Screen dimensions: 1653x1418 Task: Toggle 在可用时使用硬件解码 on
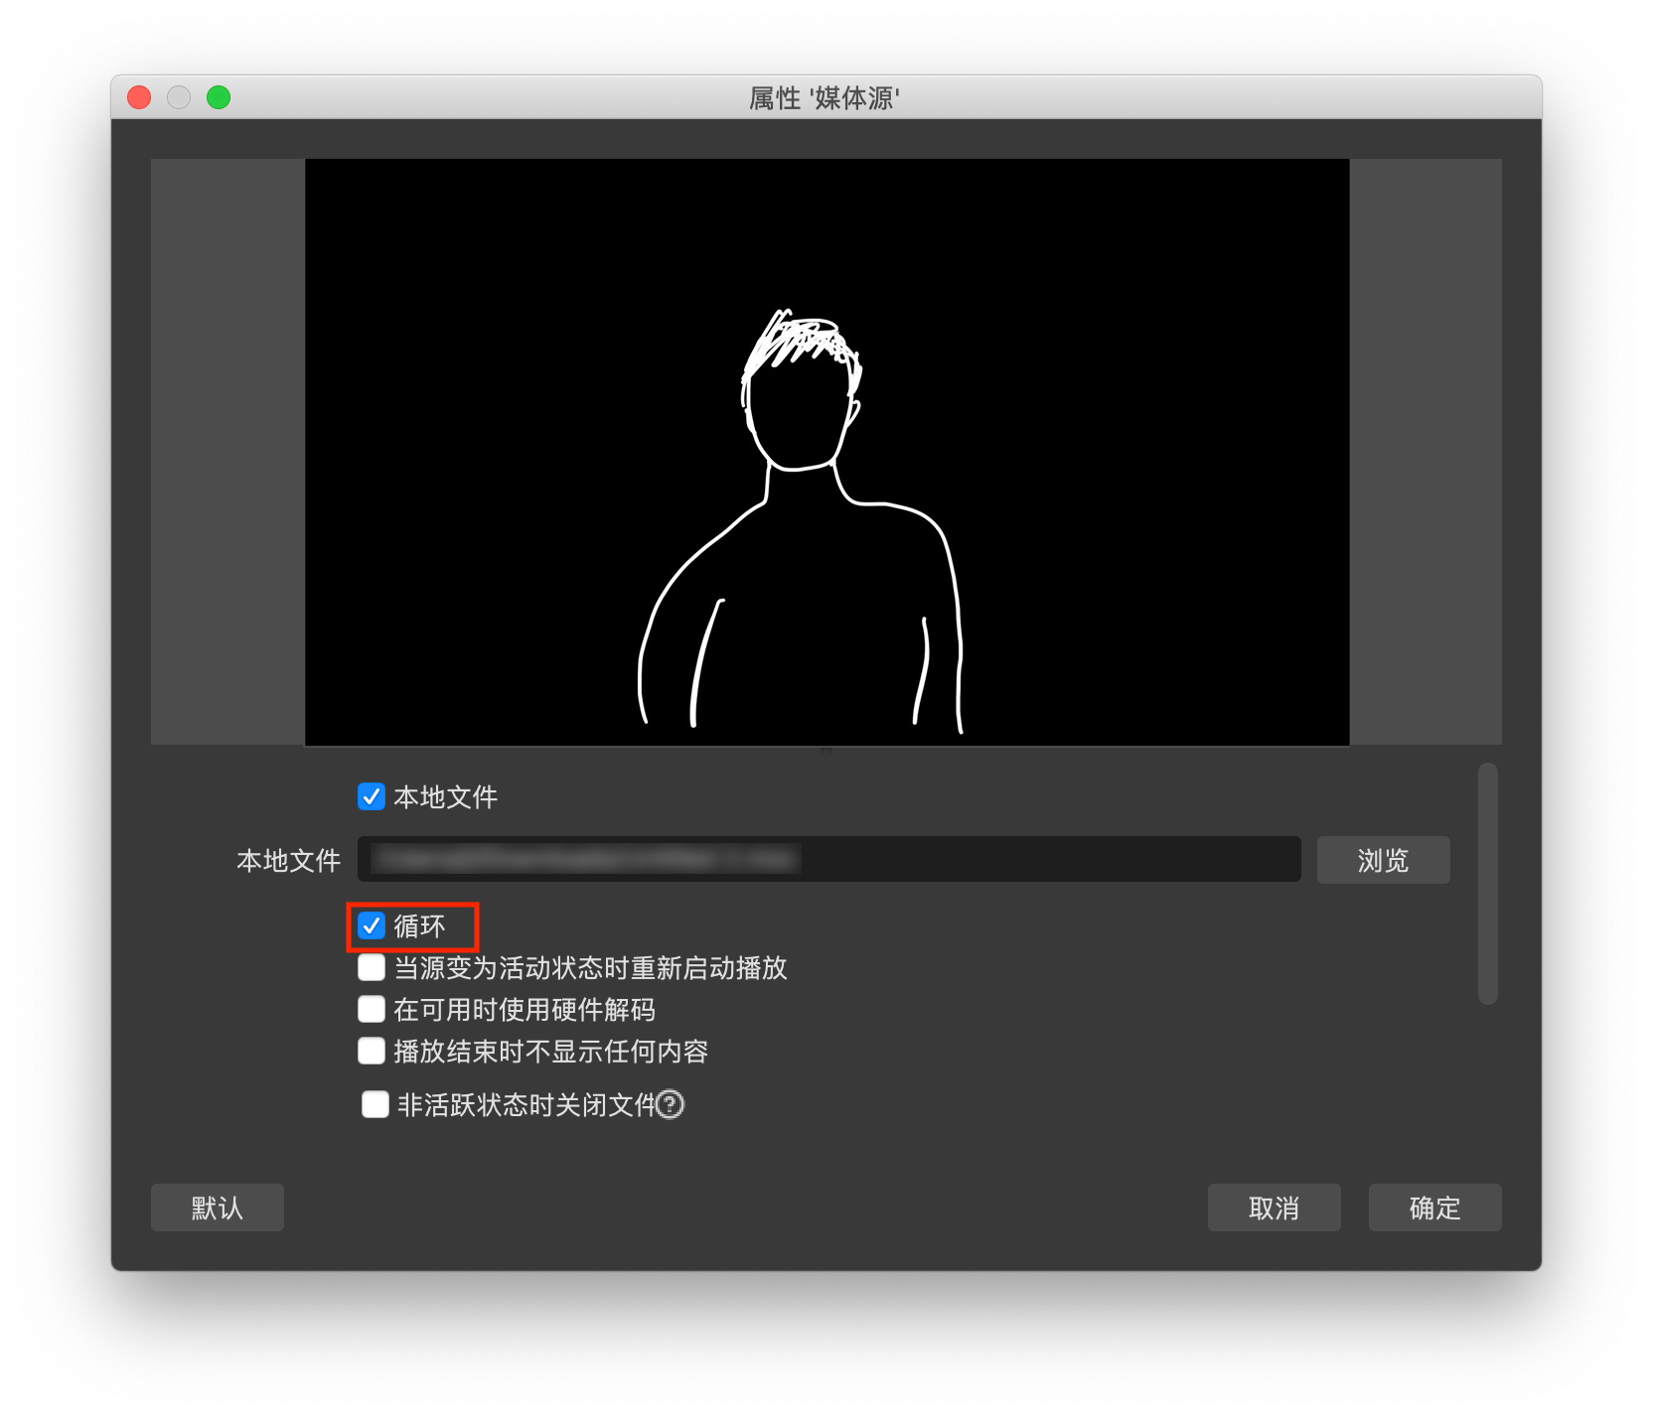(x=372, y=1009)
